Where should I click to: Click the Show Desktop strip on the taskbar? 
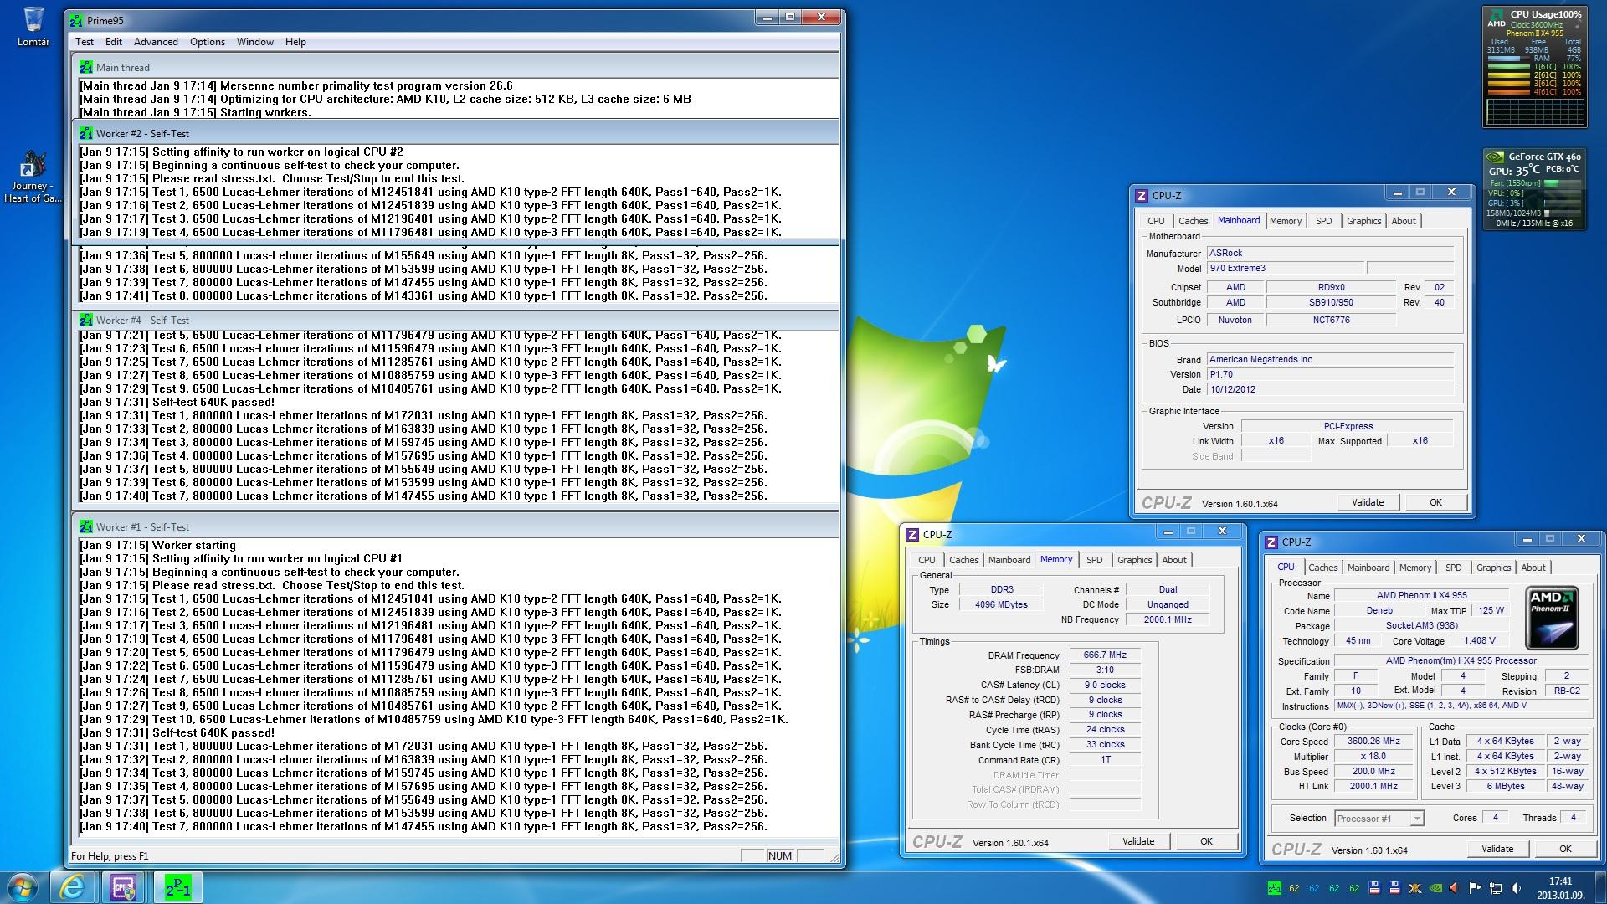click(1600, 887)
